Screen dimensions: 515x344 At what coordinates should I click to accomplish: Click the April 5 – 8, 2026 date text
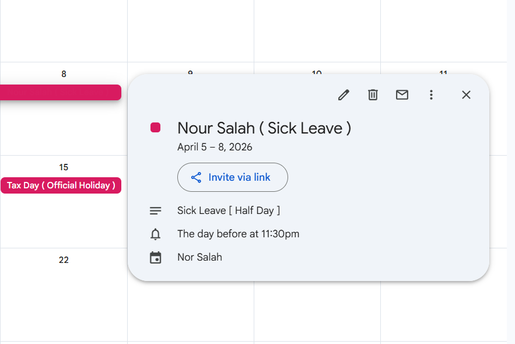215,147
